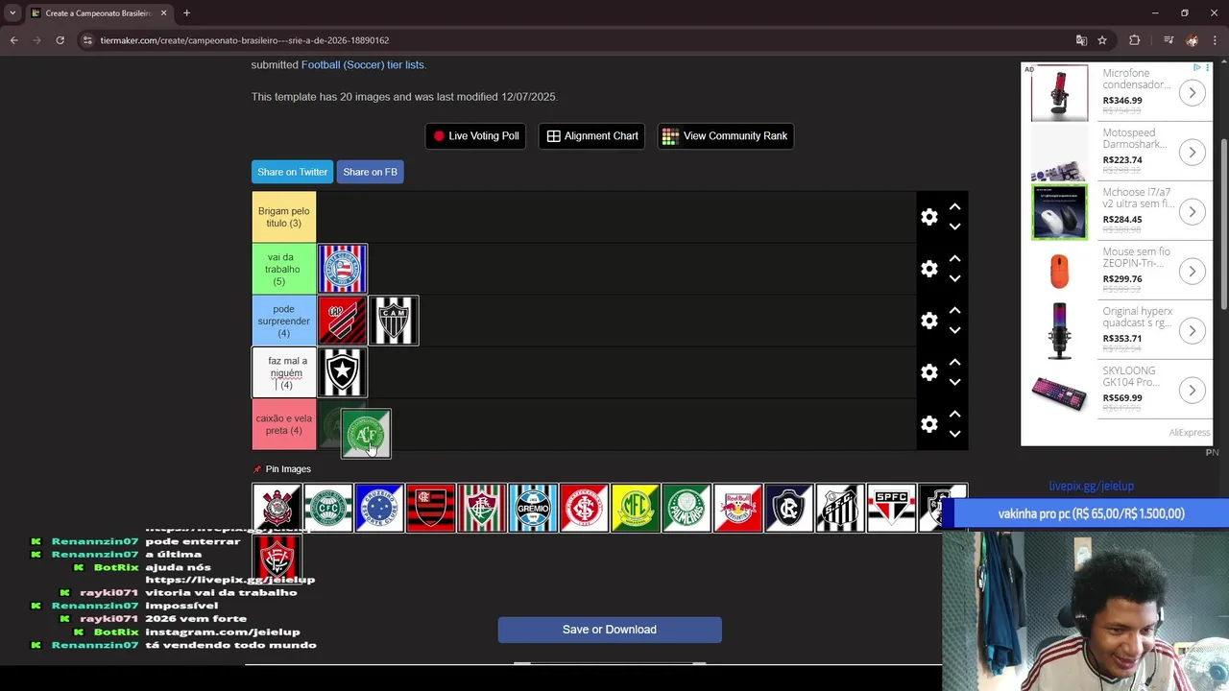Move caixão e vela preta tier up
This screenshot has width=1229, height=691.
pyautogui.click(x=954, y=415)
